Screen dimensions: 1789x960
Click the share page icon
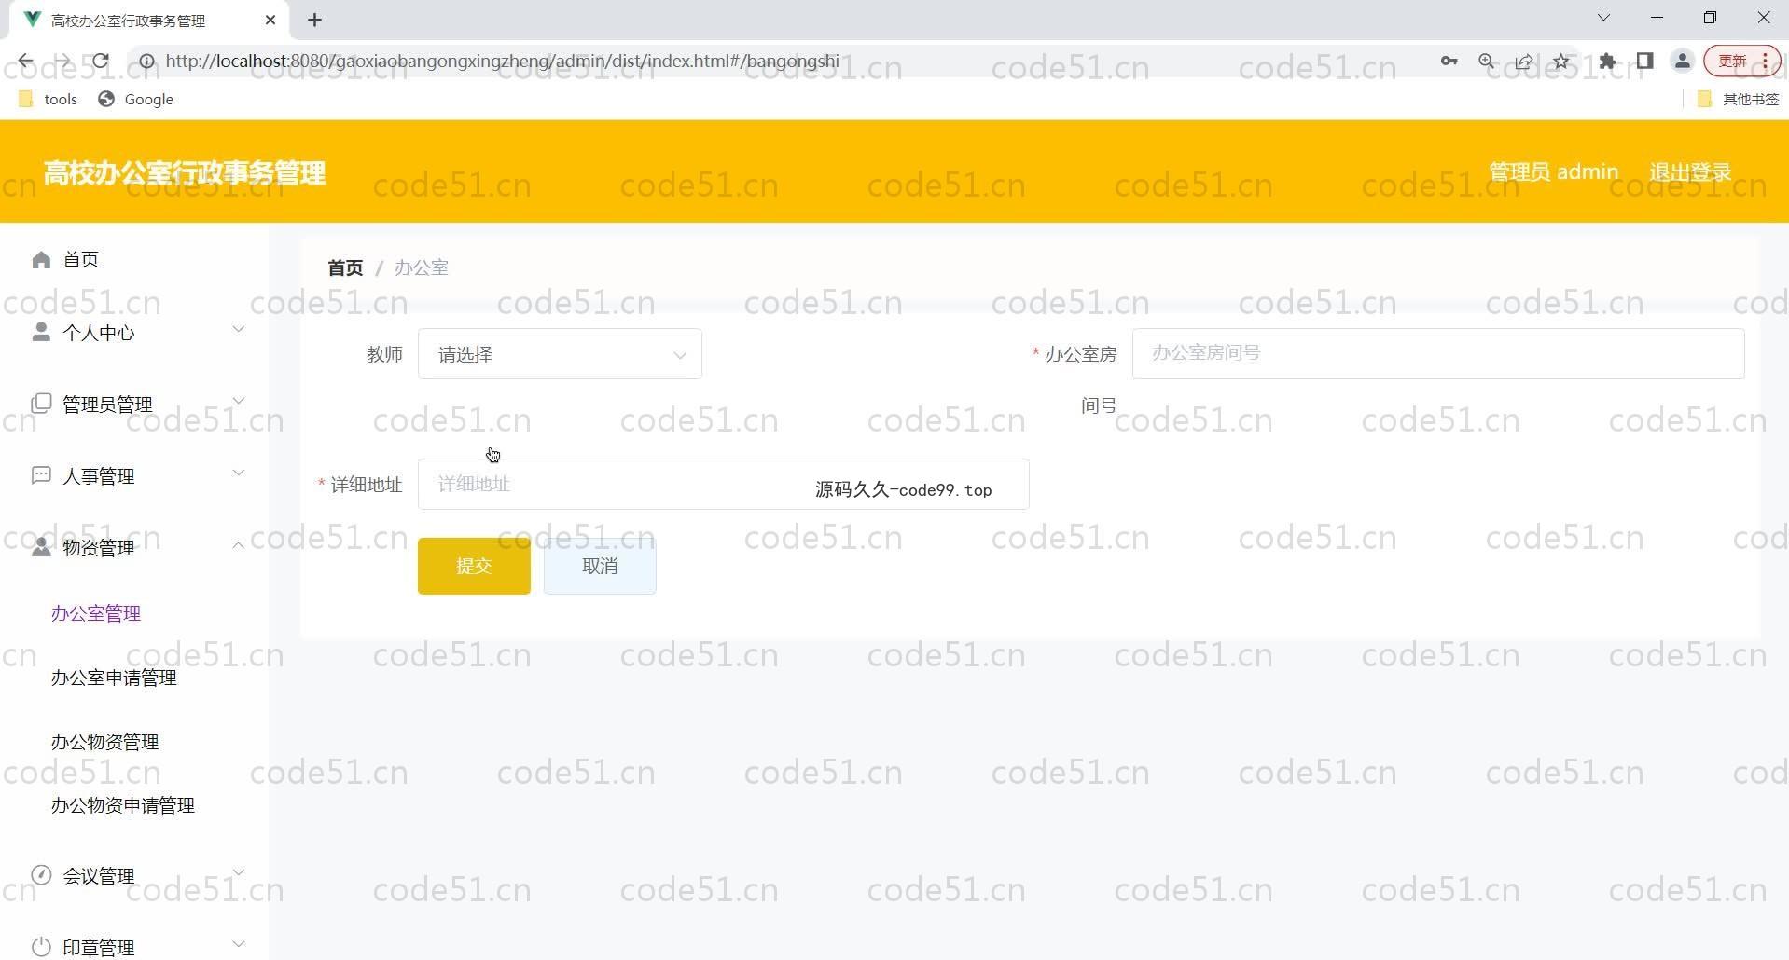point(1524,62)
